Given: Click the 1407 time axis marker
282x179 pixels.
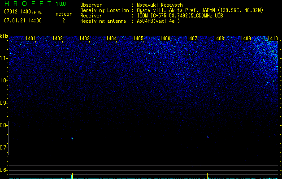Looking at the screenshot, I should tap(192, 38).
